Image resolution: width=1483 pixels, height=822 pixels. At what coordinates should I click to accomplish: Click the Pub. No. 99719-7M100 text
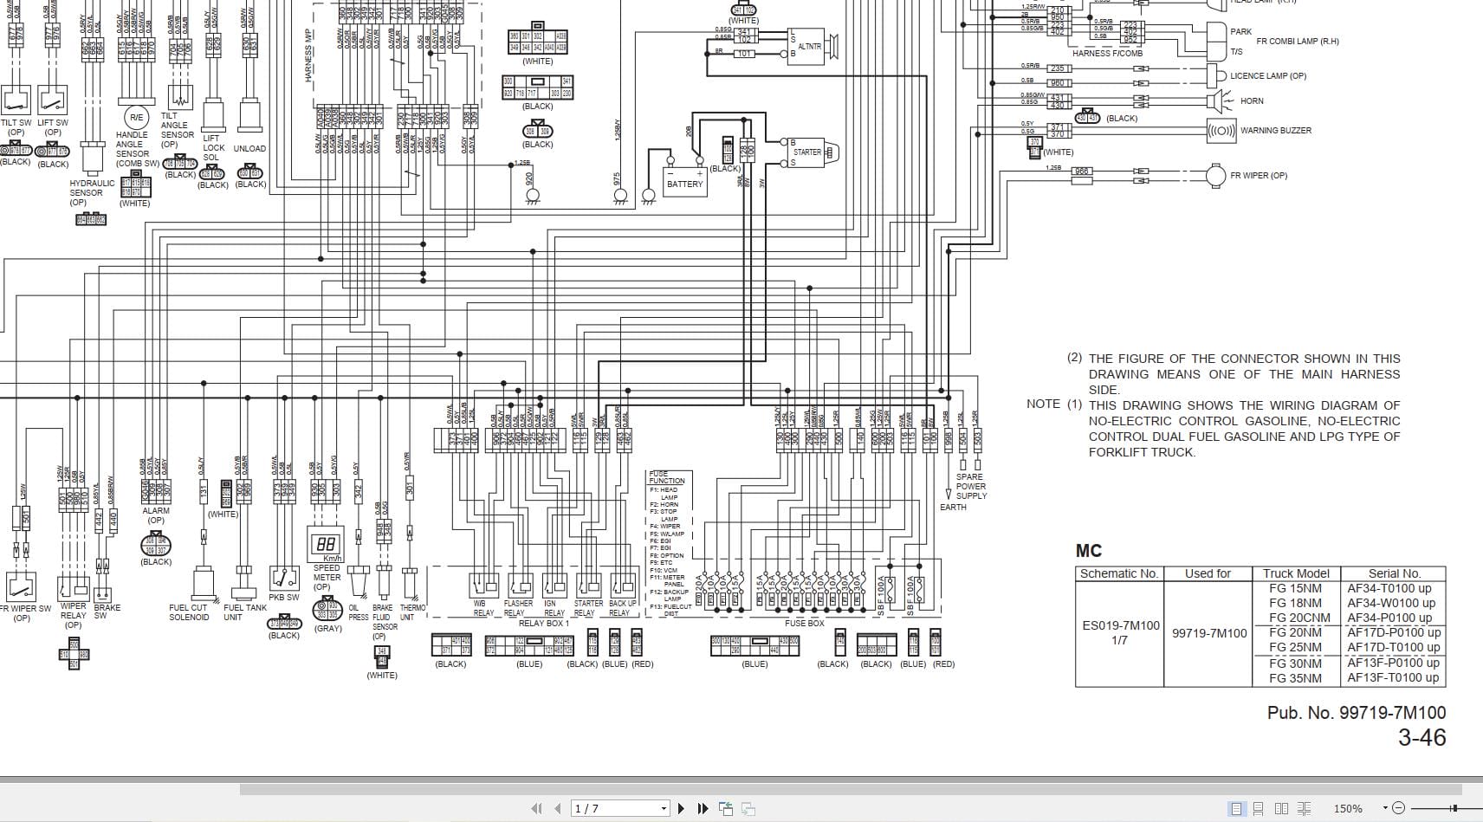1357,713
